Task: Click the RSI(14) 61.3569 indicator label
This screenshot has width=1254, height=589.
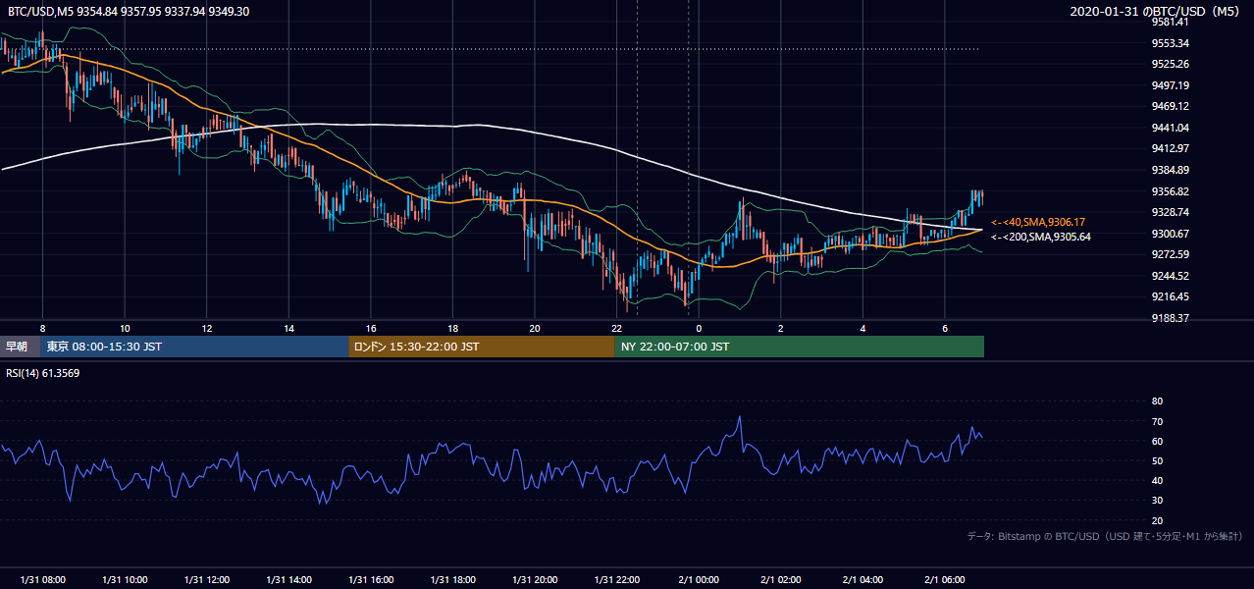Action: click(43, 372)
